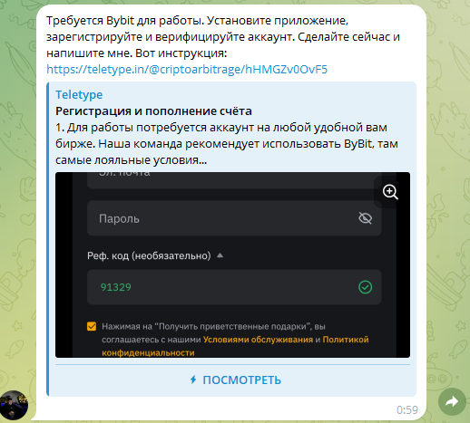Click the message timestamp 0:59
The image size is (470, 423).
[x=407, y=410]
